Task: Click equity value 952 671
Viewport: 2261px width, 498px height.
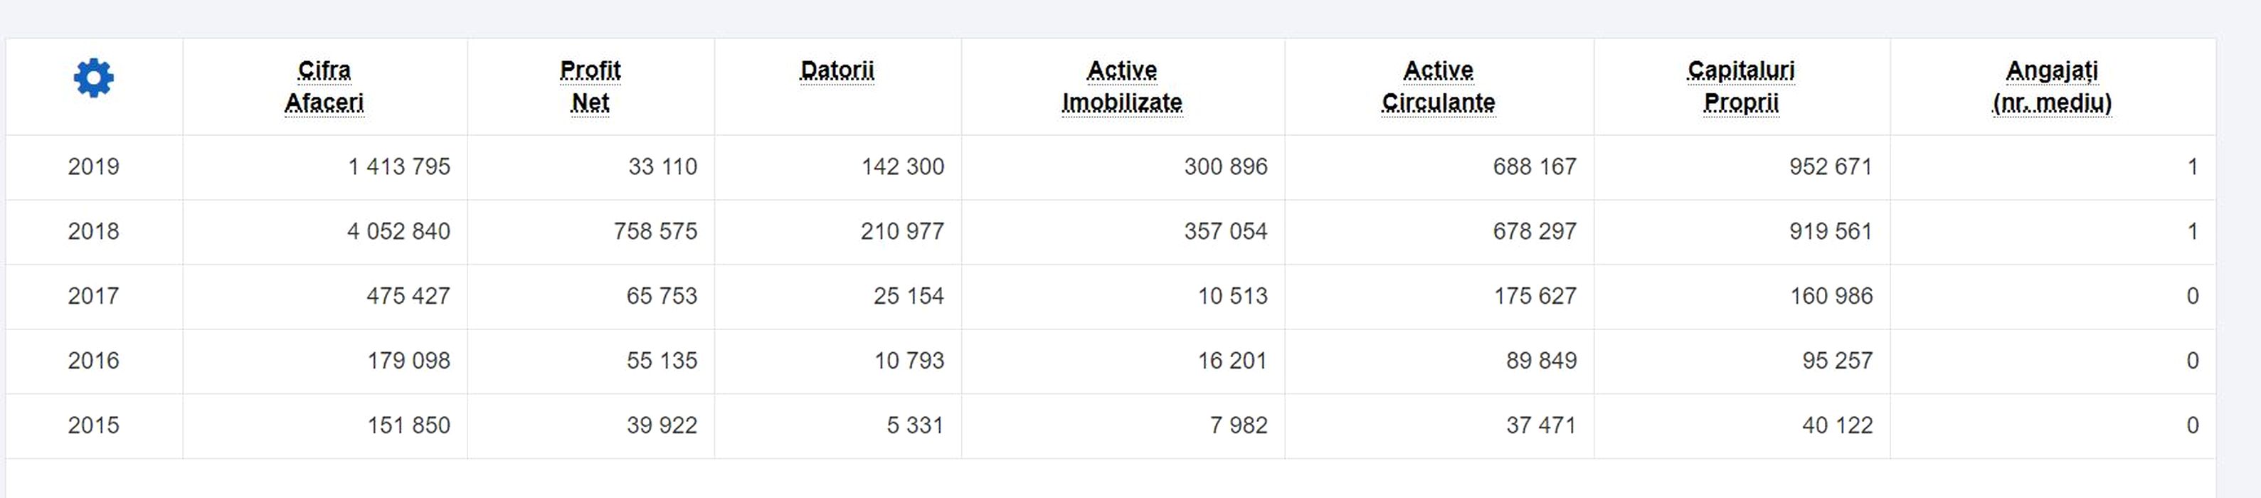Action: click(1830, 167)
